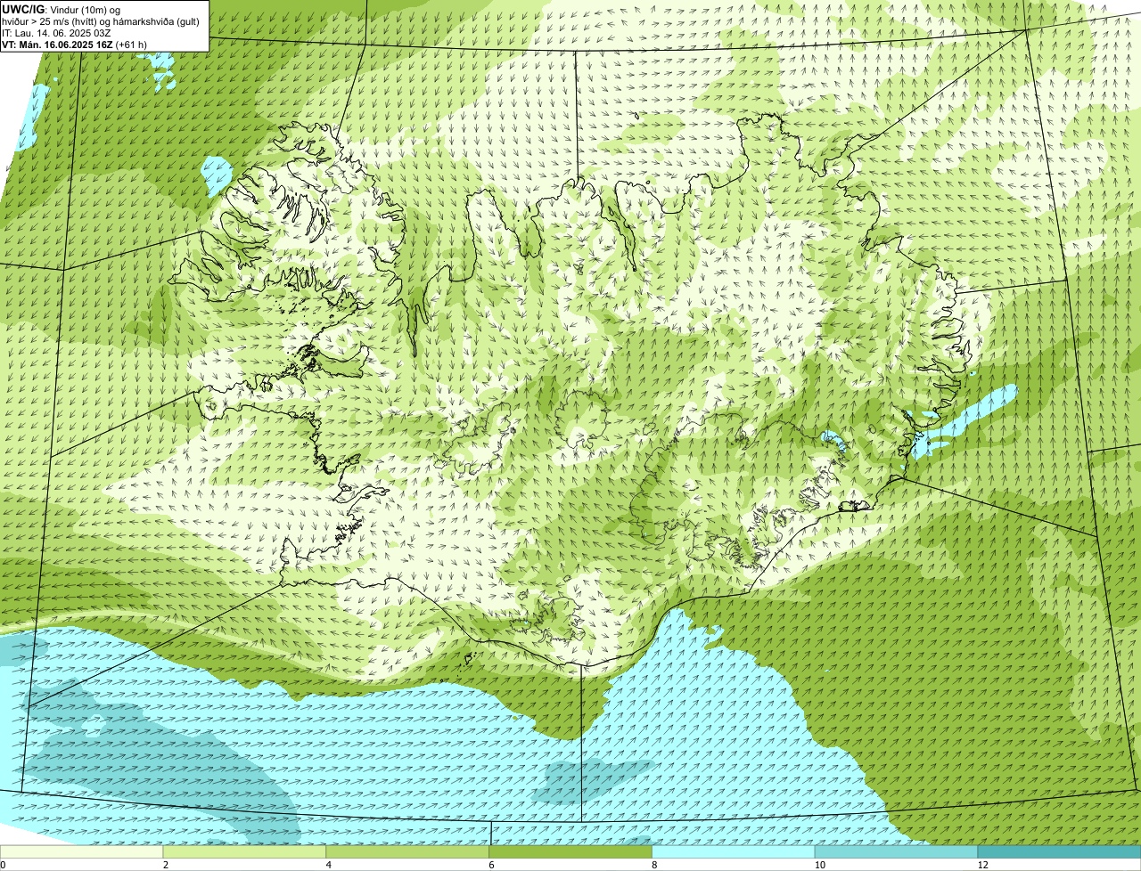
Task: Select the teal above-12 m/s color bar segment
Action: coord(1059,852)
